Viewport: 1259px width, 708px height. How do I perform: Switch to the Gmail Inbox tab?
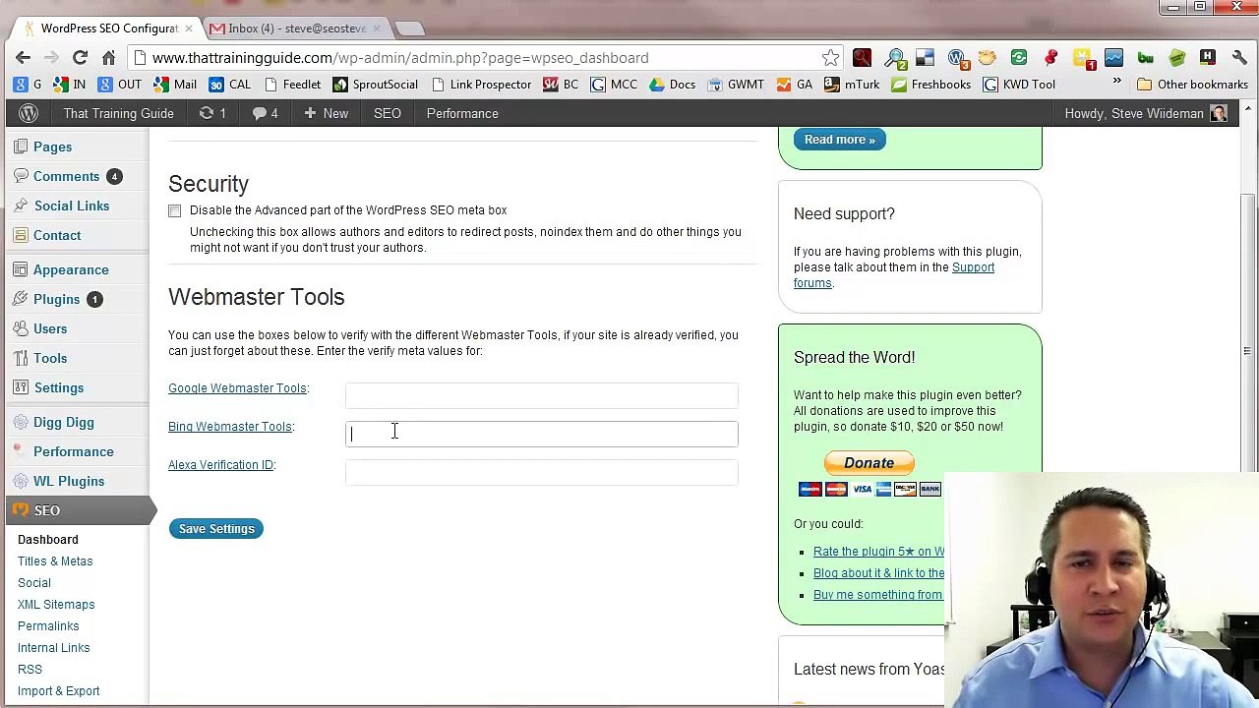click(x=297, y=29)
